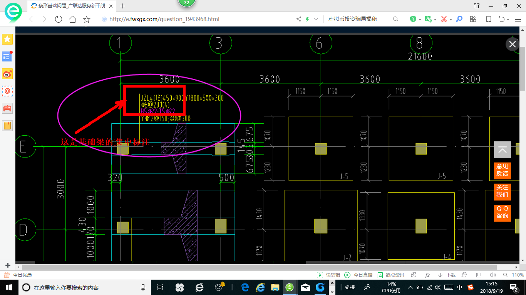This screenshot has width=526, height=295.
Task: Open the extensions grid icon
Action: tap(473, 19)
